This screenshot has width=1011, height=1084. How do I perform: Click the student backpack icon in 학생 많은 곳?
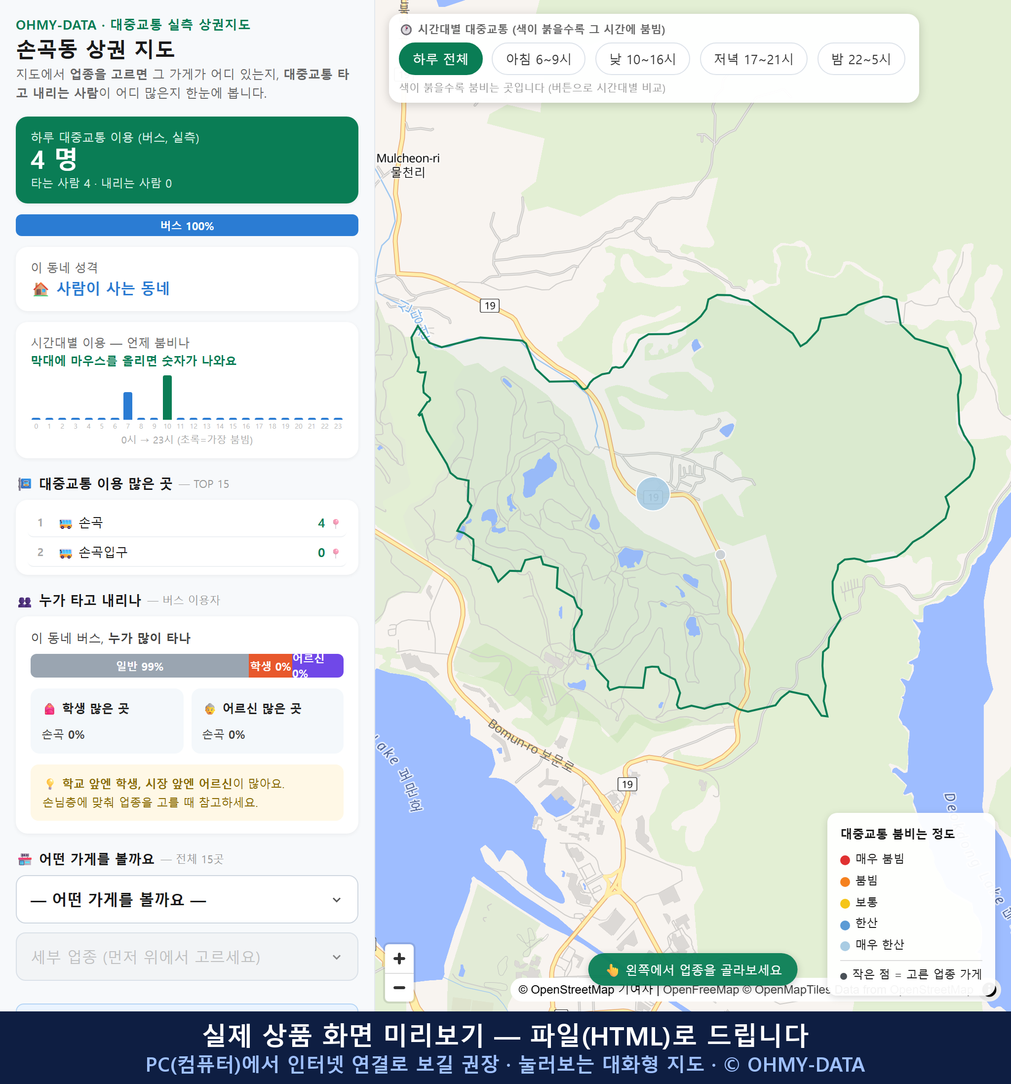point(49,709)
